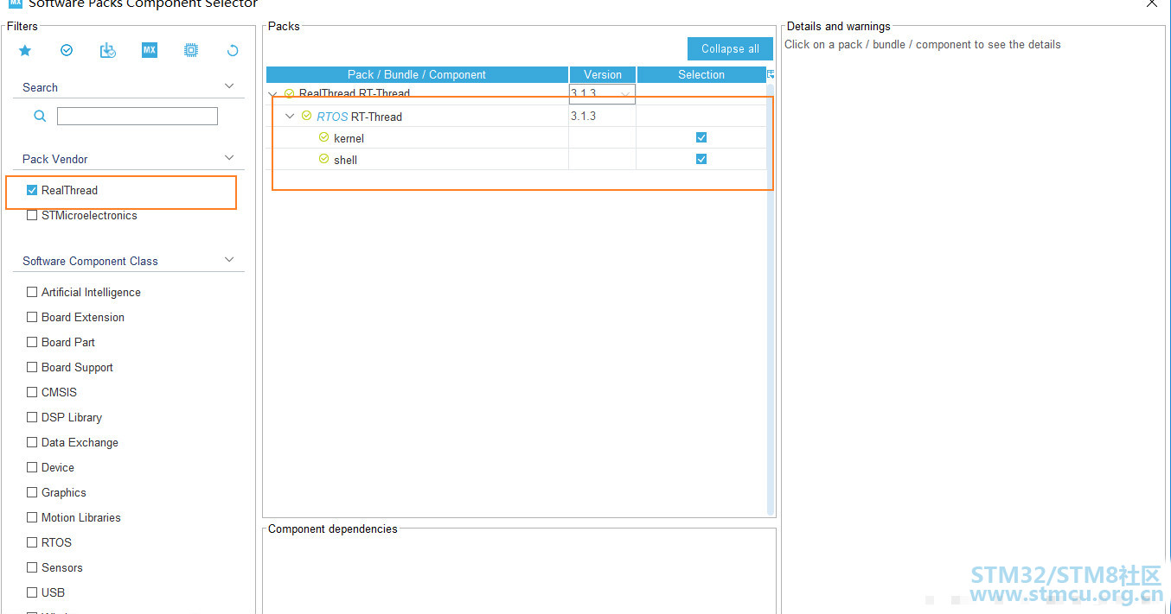
Task: Click the status icon beside RTOS RT-Thread
Action: click(x=306, y=116)
